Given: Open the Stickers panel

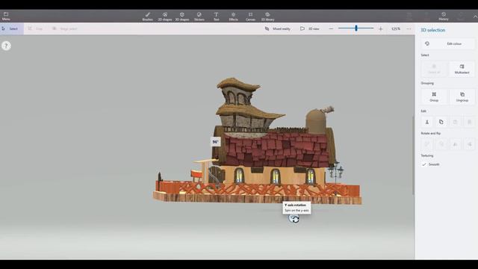Looking at the screenshot, I should point(199,16).
